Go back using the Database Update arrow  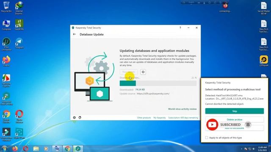point(75,34)
